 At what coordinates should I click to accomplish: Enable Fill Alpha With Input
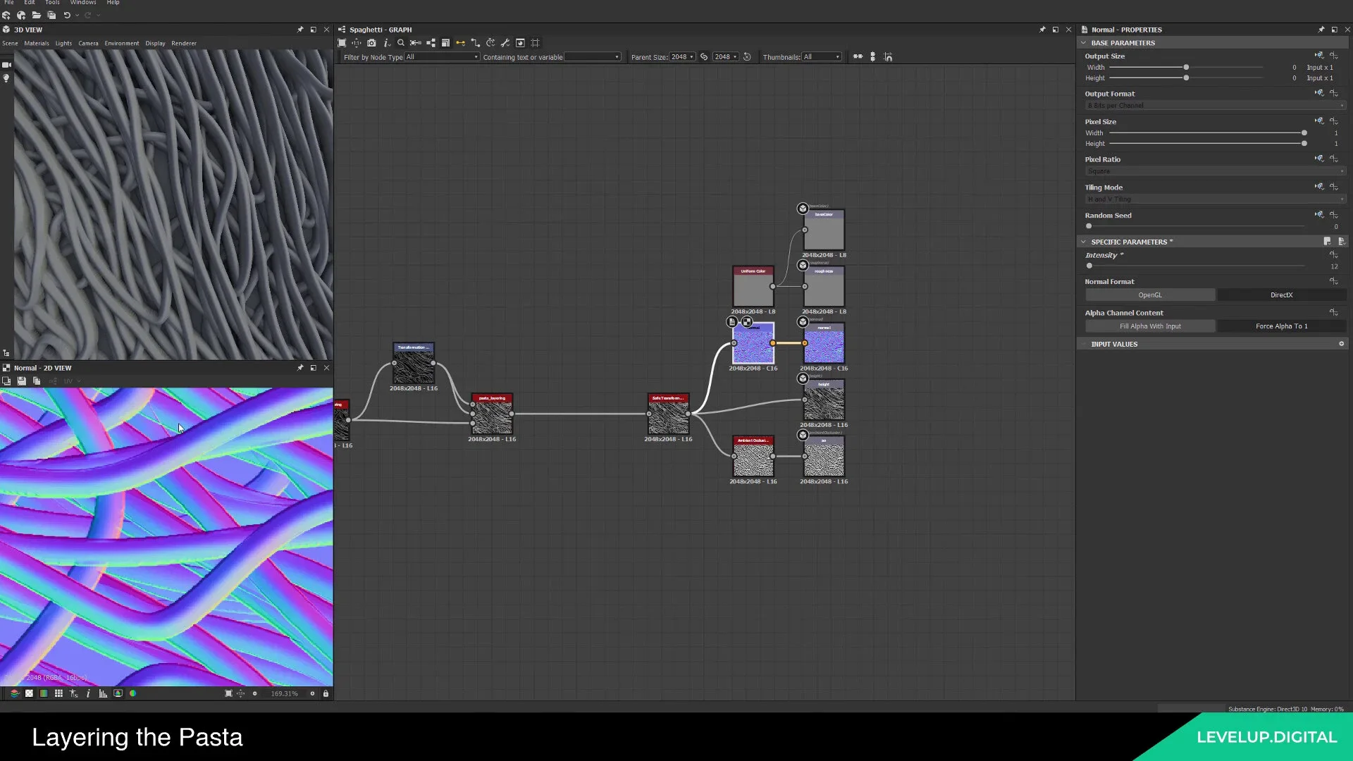(1150, 326)
